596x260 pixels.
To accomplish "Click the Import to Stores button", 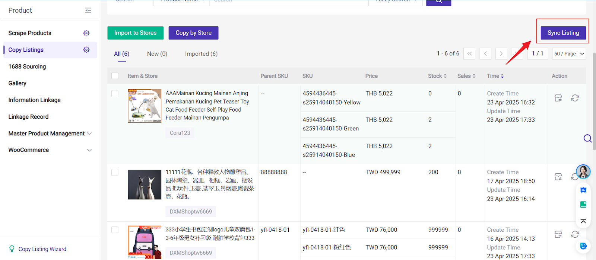I will pyautogui.click(x=135, y=33).
